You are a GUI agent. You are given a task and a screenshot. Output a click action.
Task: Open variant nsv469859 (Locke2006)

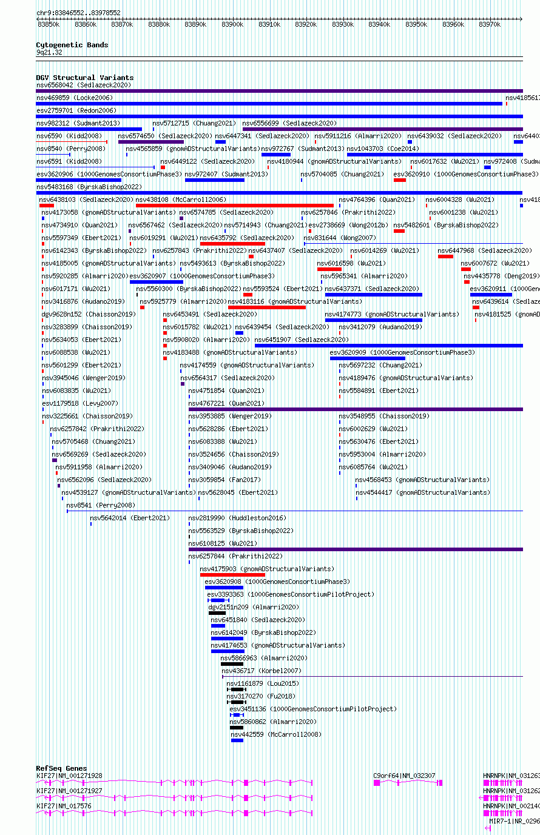click(74, 98)
